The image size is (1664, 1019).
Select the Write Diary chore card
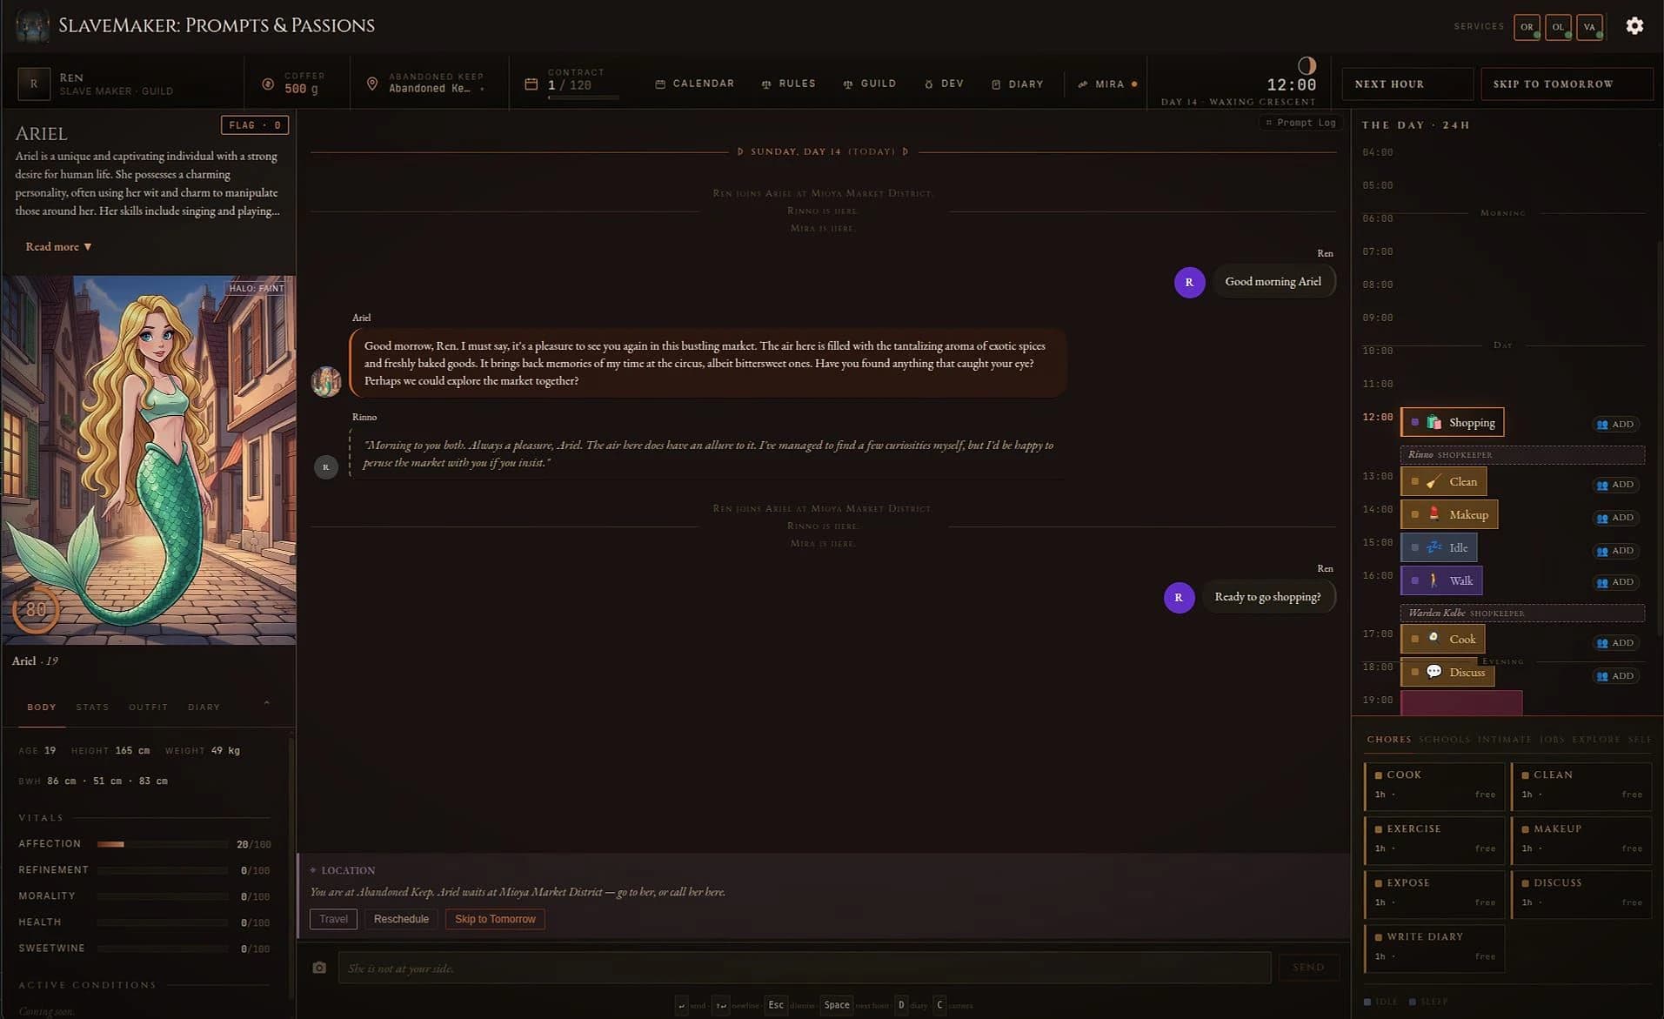tap(1434, 948)
